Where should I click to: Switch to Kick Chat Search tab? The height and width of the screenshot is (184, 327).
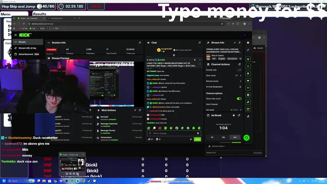pyautogui.click(x=61, y=18)
